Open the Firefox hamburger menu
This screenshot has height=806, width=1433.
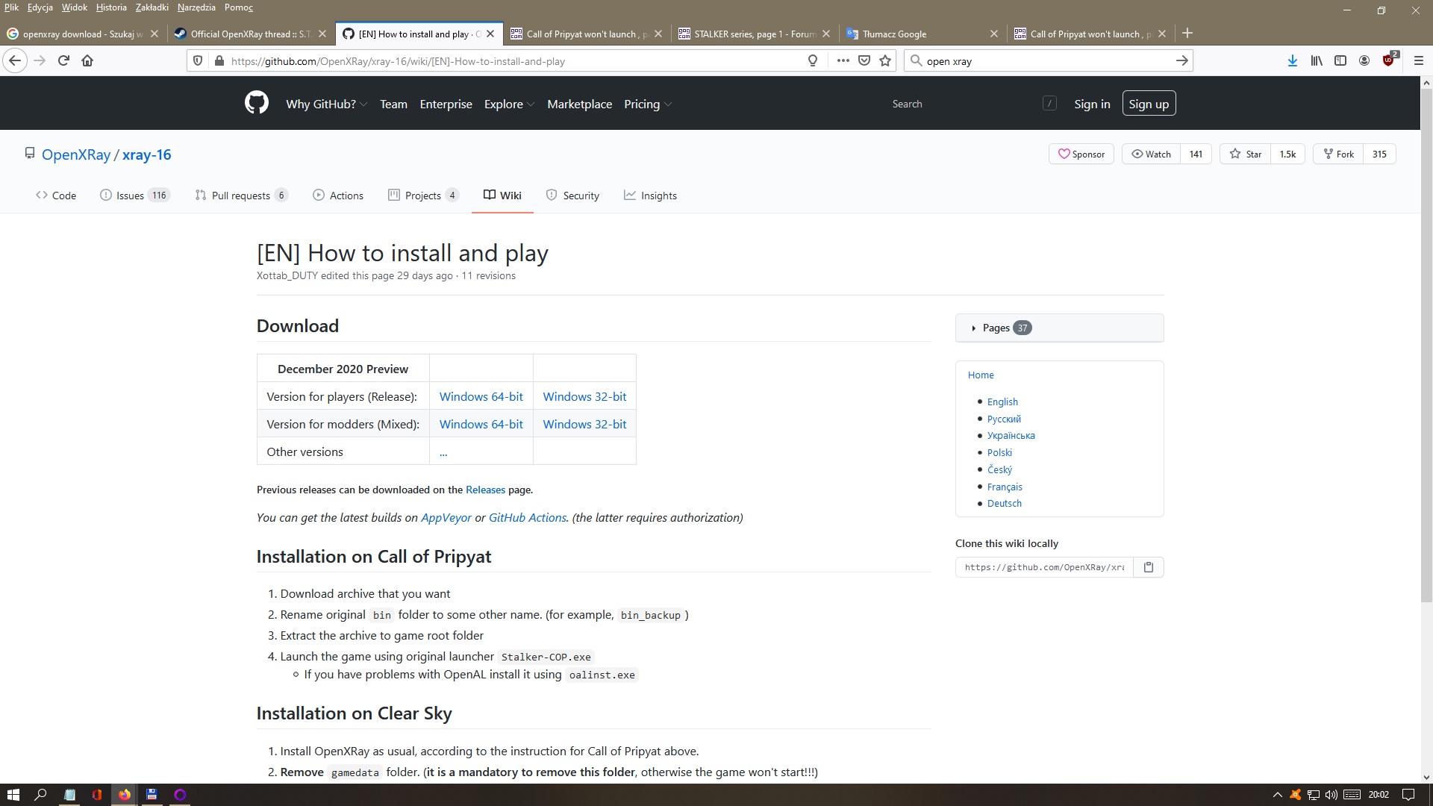coord(1419,61)
